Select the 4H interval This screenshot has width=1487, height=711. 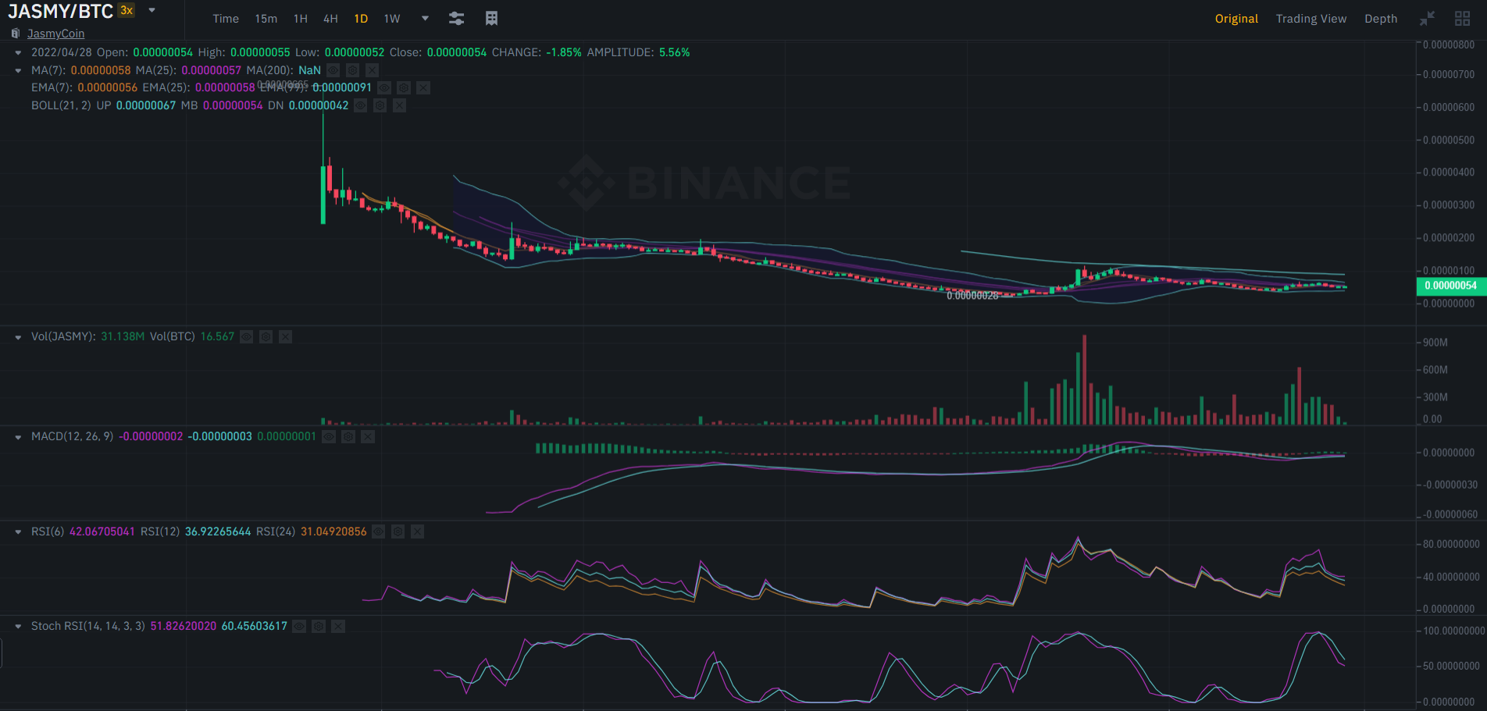[330, 19]
